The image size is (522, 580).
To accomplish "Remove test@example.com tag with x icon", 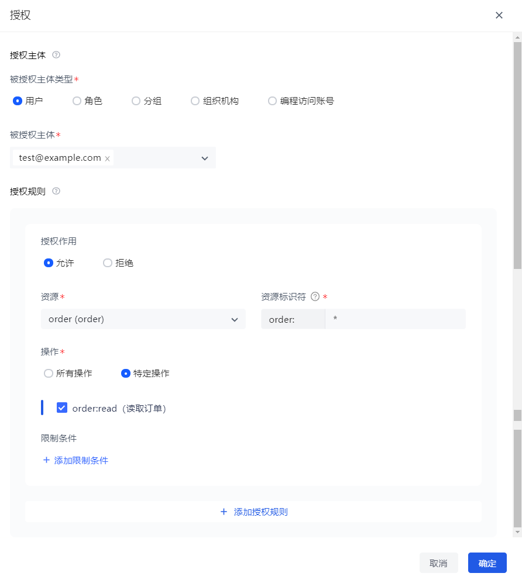I will (107, 158).
